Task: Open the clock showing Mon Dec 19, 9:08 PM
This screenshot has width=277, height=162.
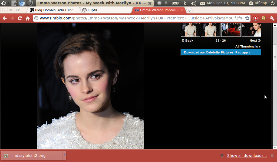Action: (226, 3)
